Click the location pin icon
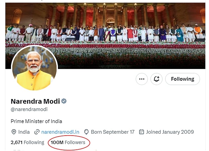The height and width of the screenshot is (151, 209). tap(14, 132)
